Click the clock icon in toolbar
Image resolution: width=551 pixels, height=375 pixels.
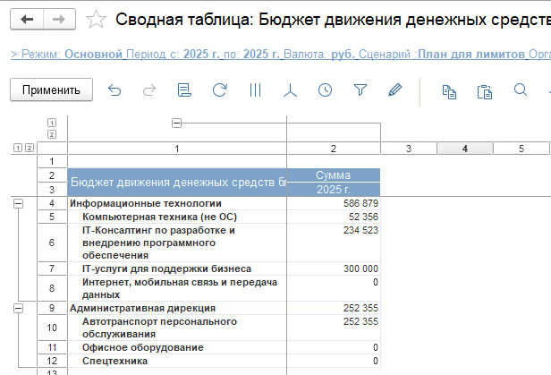tap(325, 89)
